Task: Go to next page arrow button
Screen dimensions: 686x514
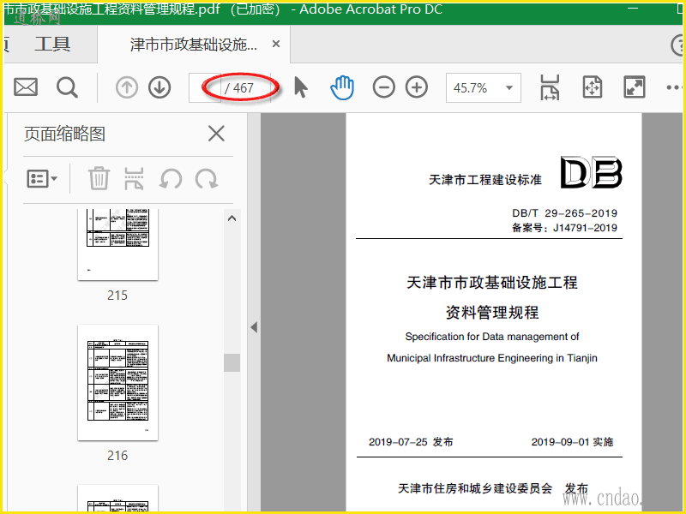Action: tap(159, 87)
